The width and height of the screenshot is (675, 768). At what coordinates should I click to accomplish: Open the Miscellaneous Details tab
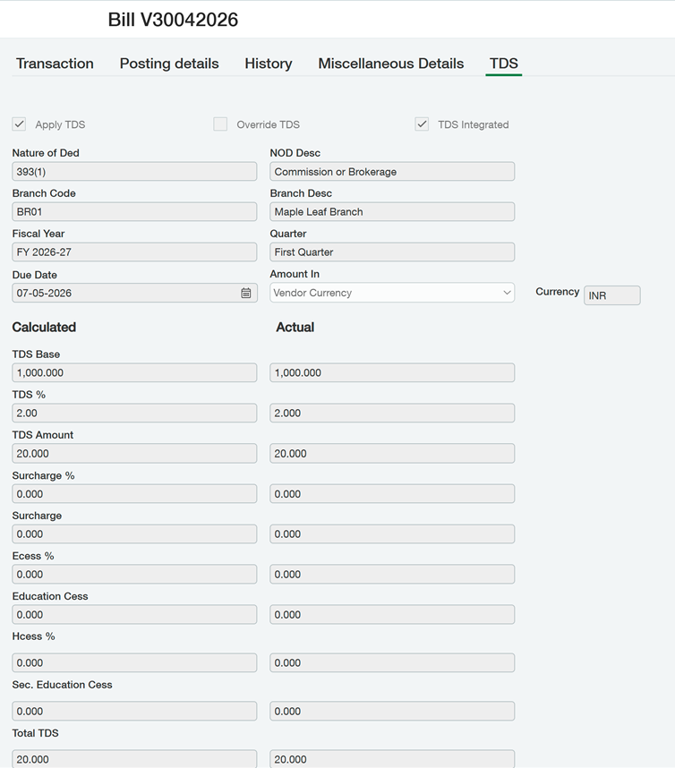(x=391, y=64)
